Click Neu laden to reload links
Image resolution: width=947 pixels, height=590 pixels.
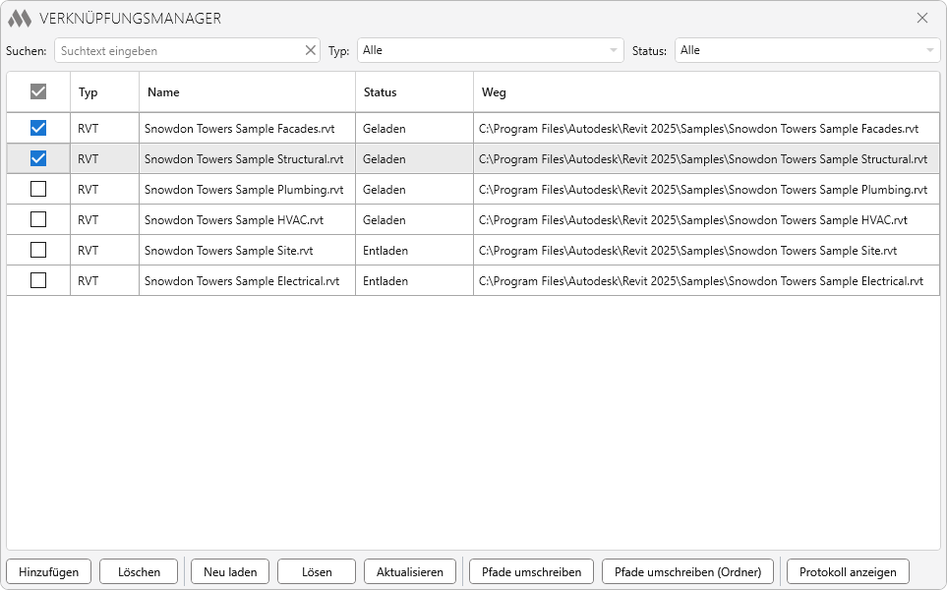(x=230, y=571)
